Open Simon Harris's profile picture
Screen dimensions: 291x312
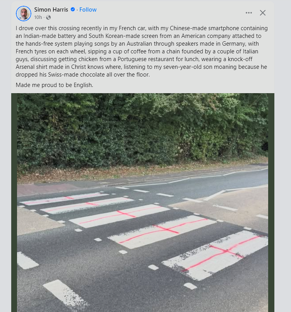(24, 14)
